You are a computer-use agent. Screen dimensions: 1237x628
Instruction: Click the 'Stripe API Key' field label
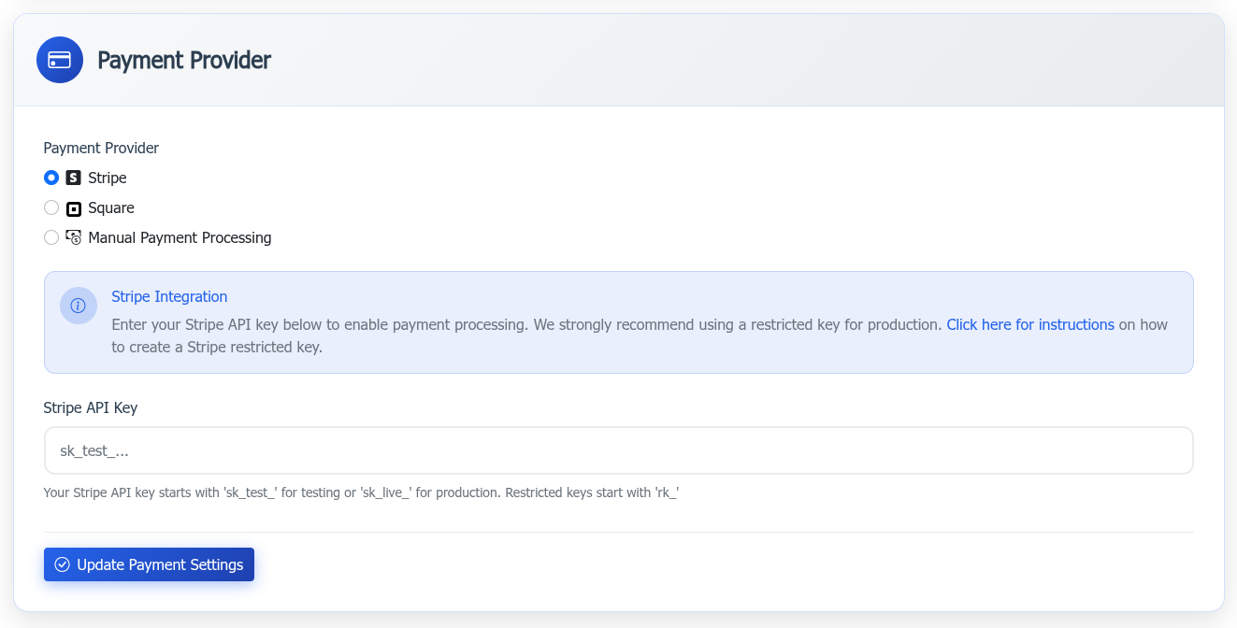91,407
